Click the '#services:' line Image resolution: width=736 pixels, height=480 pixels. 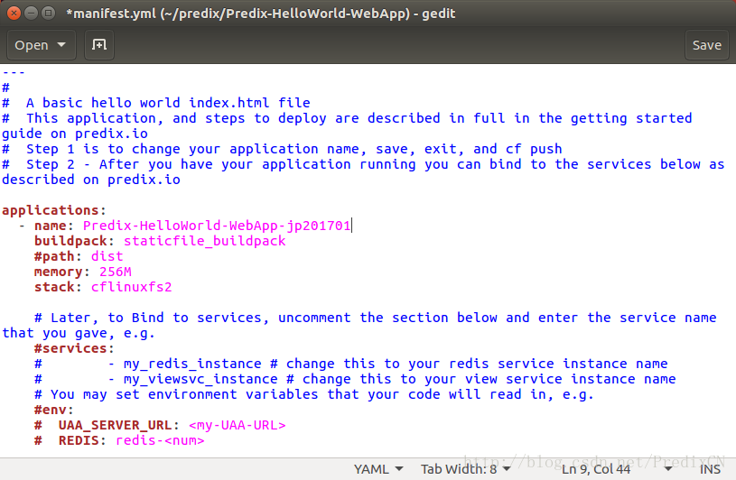74,348
